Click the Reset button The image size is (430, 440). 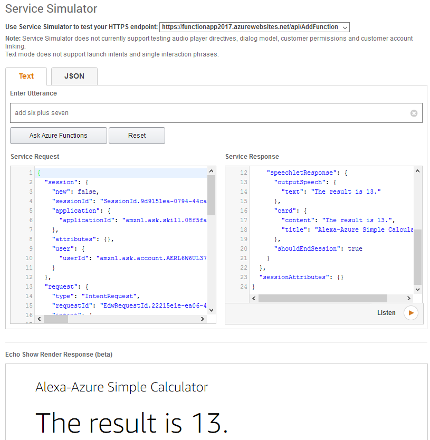pyautogui.click(x=137, y=136)
